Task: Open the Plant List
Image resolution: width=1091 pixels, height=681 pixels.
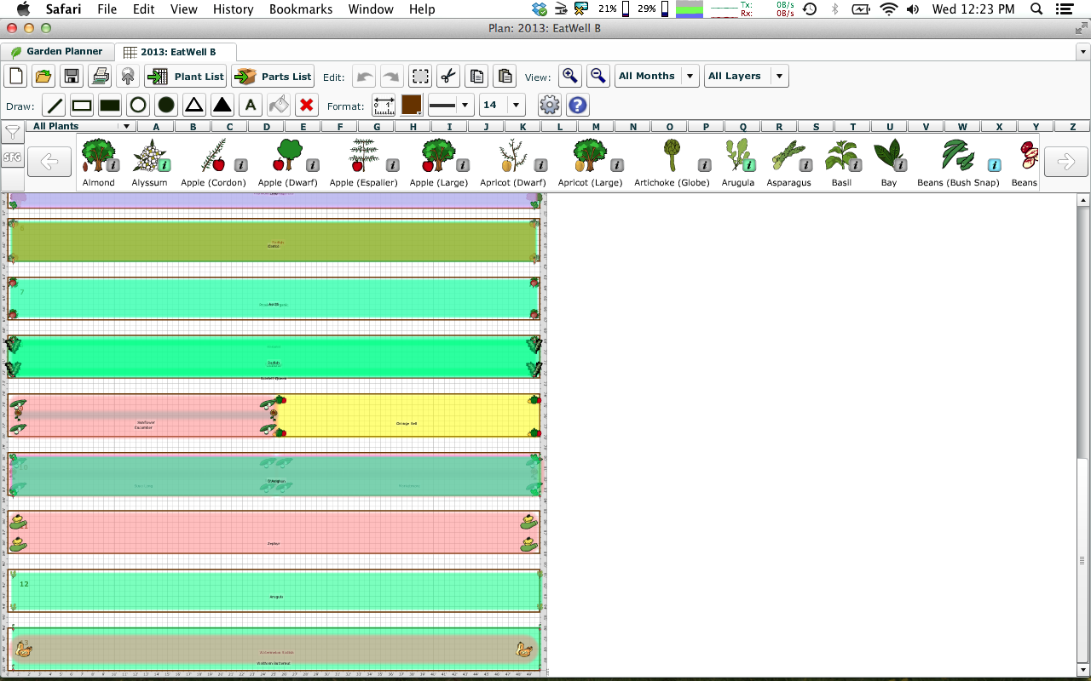Action: tap(185, 76)
